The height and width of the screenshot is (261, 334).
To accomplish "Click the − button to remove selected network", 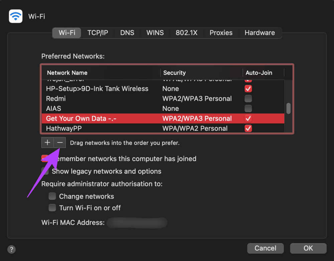I will [60, 142].
